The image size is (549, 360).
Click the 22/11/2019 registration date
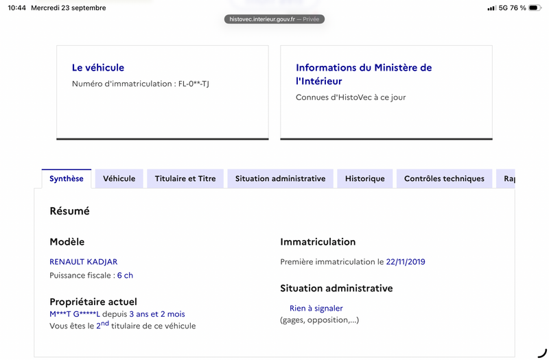tap(406, 262)
